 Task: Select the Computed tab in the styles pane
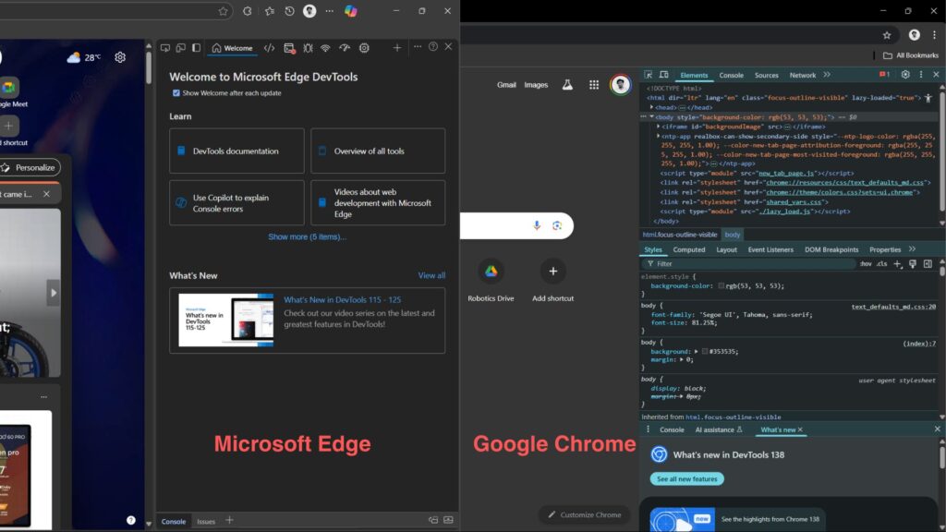(x=689, y=249)
